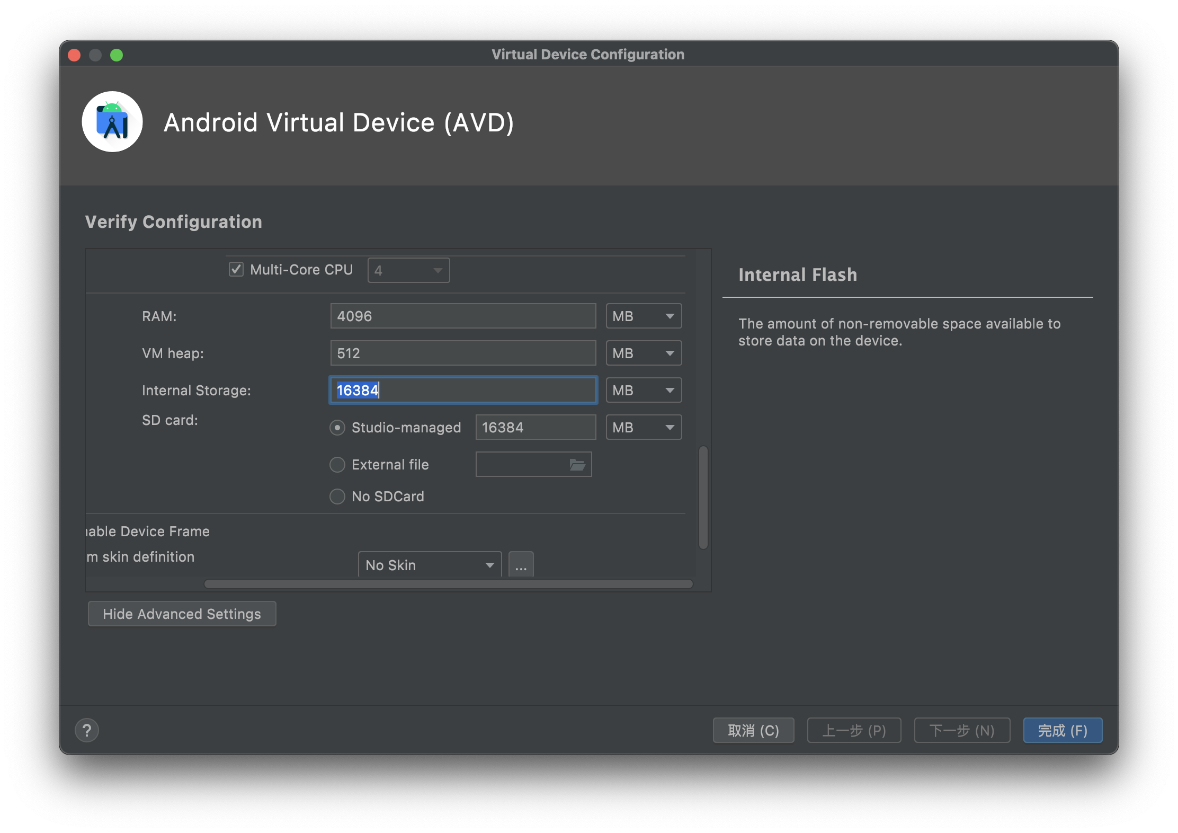Uncheck the Multi-Core CPU checkbox
The width and height of the screenshot is (1178, 833).
236,269
